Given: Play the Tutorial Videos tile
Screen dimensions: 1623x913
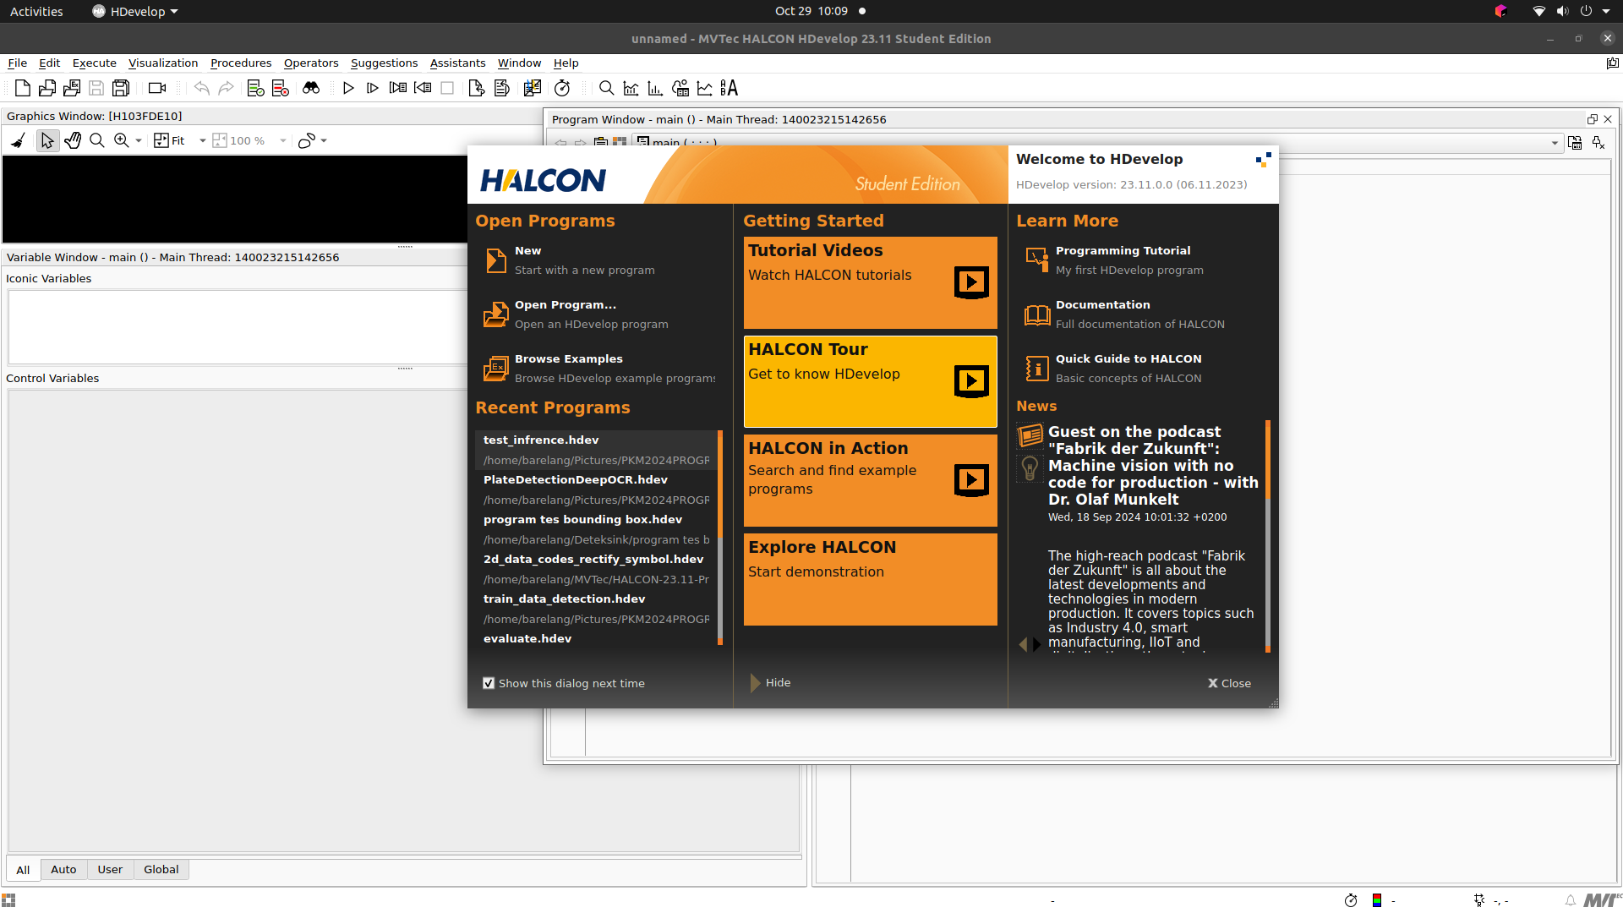Looking at the screenshot, I should coord(971,282).
